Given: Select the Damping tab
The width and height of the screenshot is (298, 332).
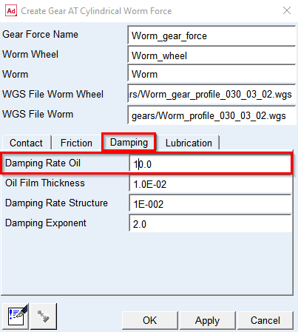Looking at the screenshot, I should click(x=129, y=142).
